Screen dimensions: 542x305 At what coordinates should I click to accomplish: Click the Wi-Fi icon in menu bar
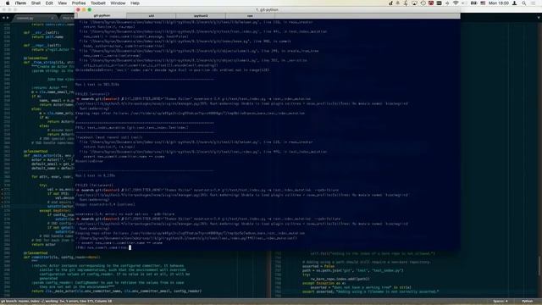point(456,3)
